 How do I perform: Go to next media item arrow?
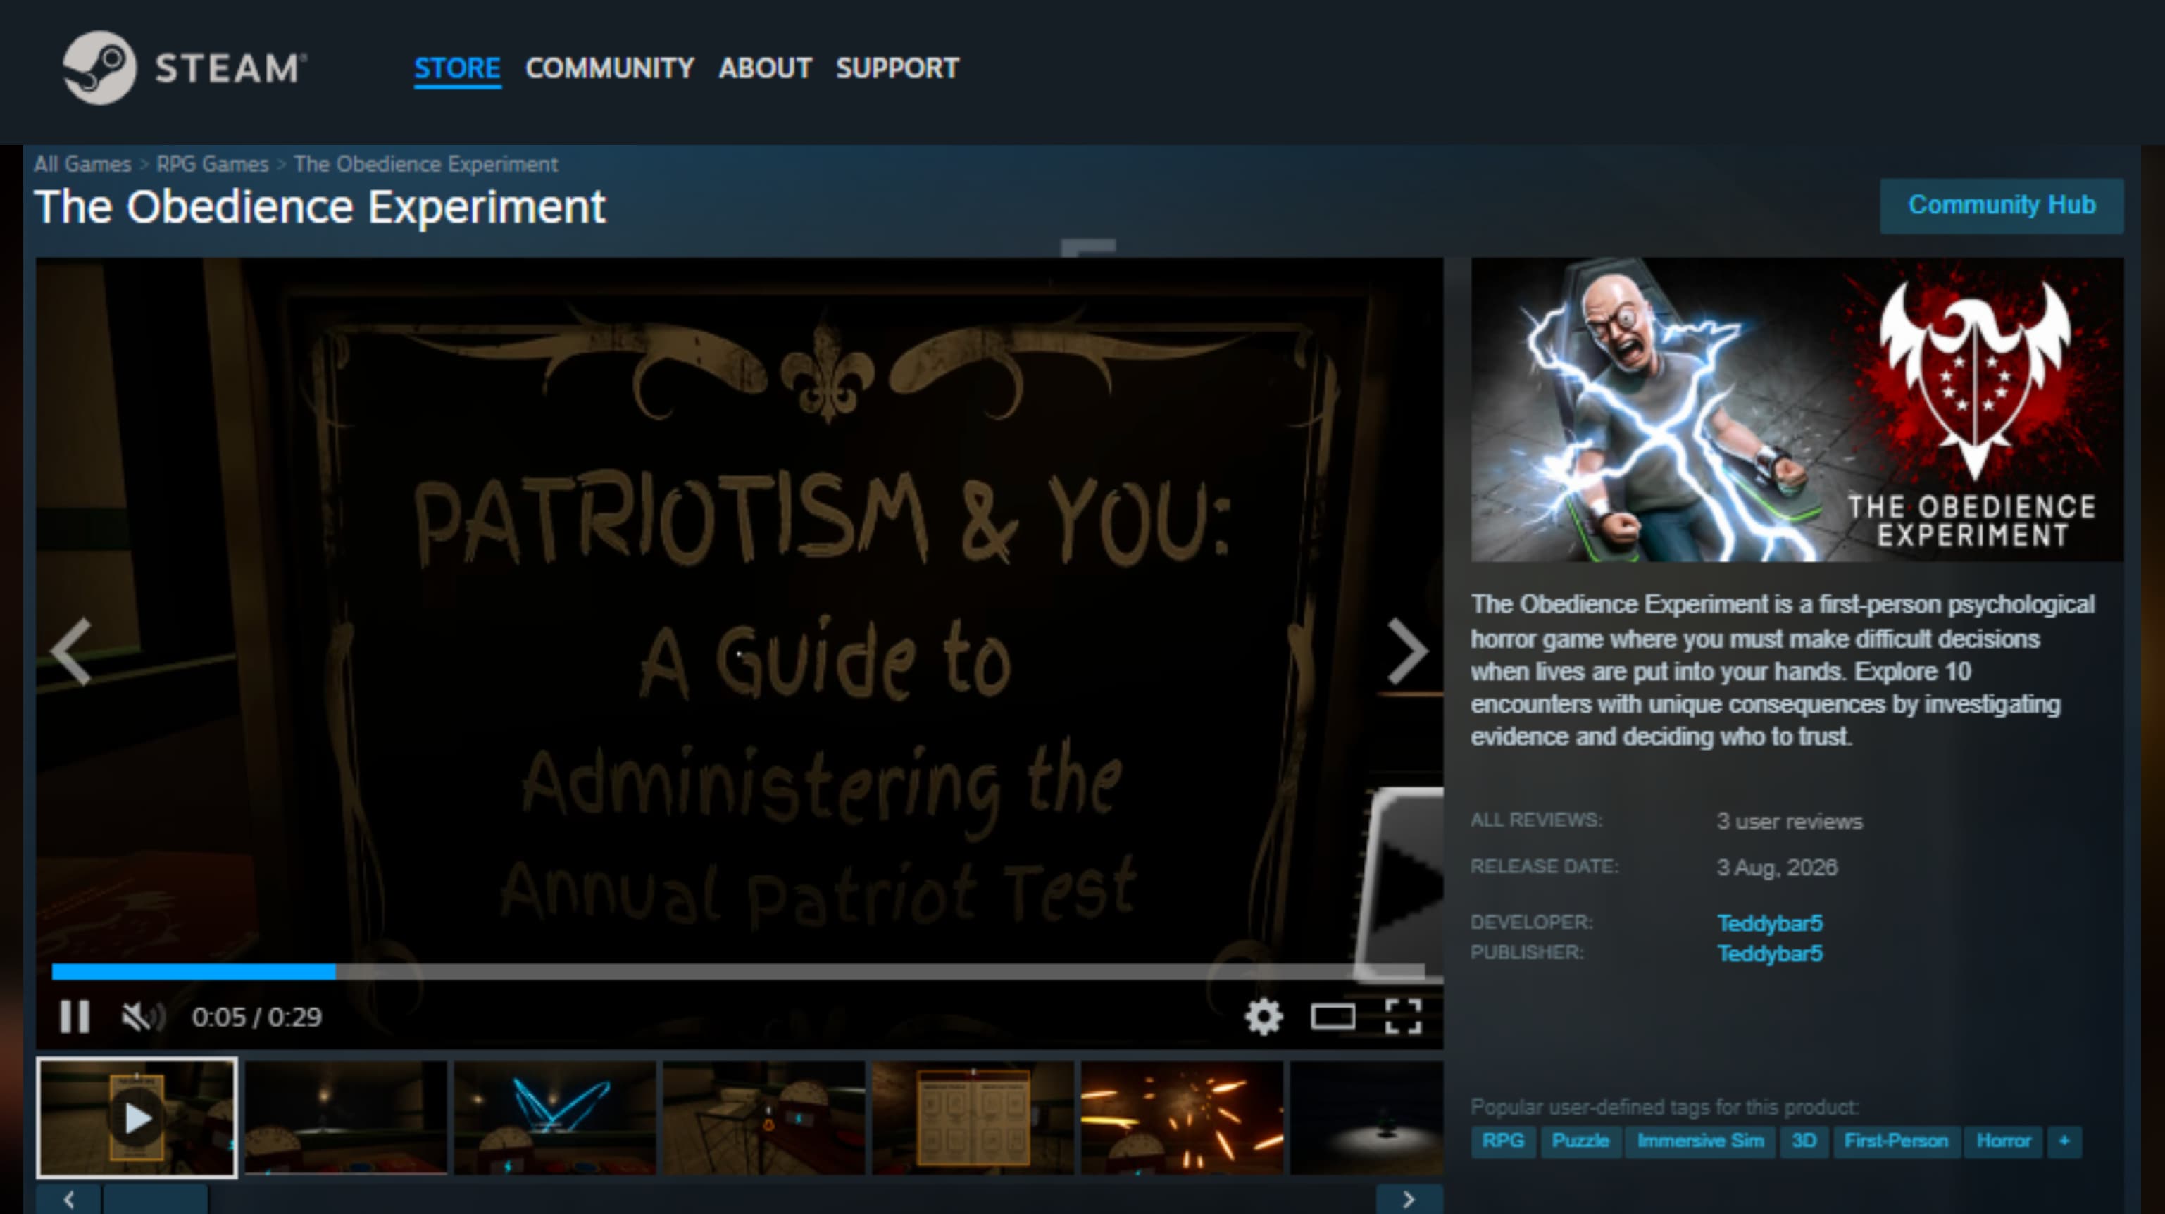click(1407, 651)
